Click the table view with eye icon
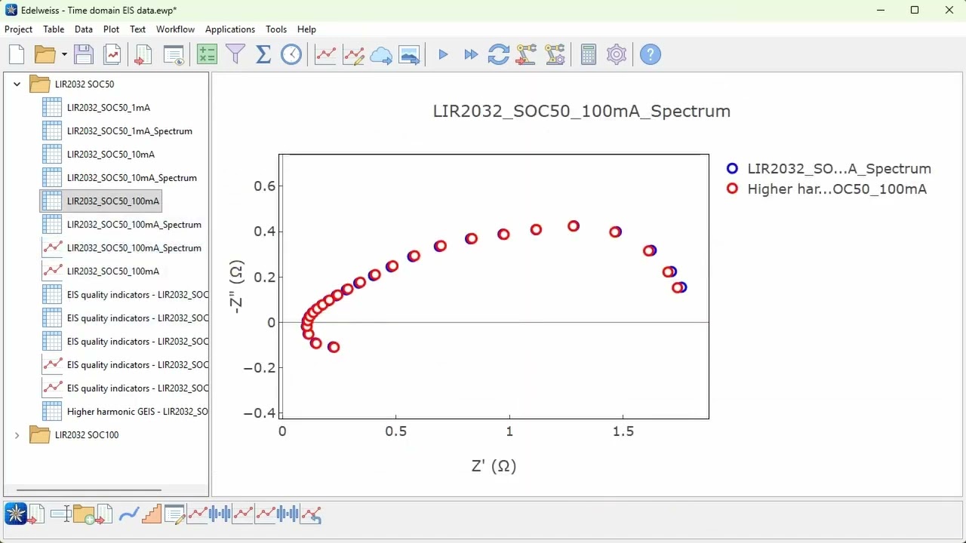Screen dimensions: 966x543 click(x=174, y=54)
